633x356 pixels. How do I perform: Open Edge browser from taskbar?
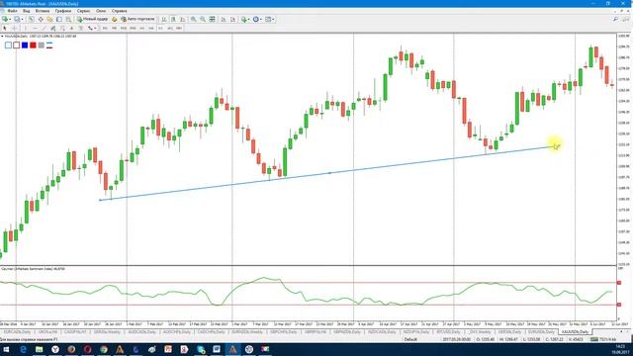tap(23, 349)
